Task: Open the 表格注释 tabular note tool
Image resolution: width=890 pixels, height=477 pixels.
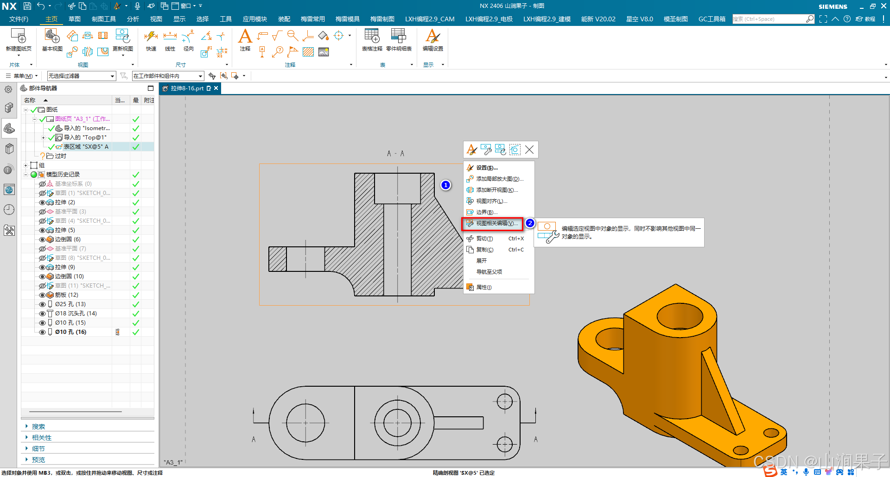Action: coord(372,36)
